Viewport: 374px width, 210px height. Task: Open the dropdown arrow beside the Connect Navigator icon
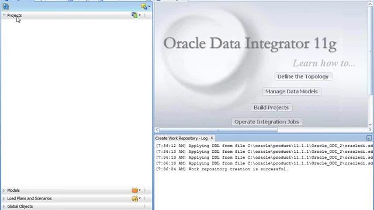pos(150,6)
